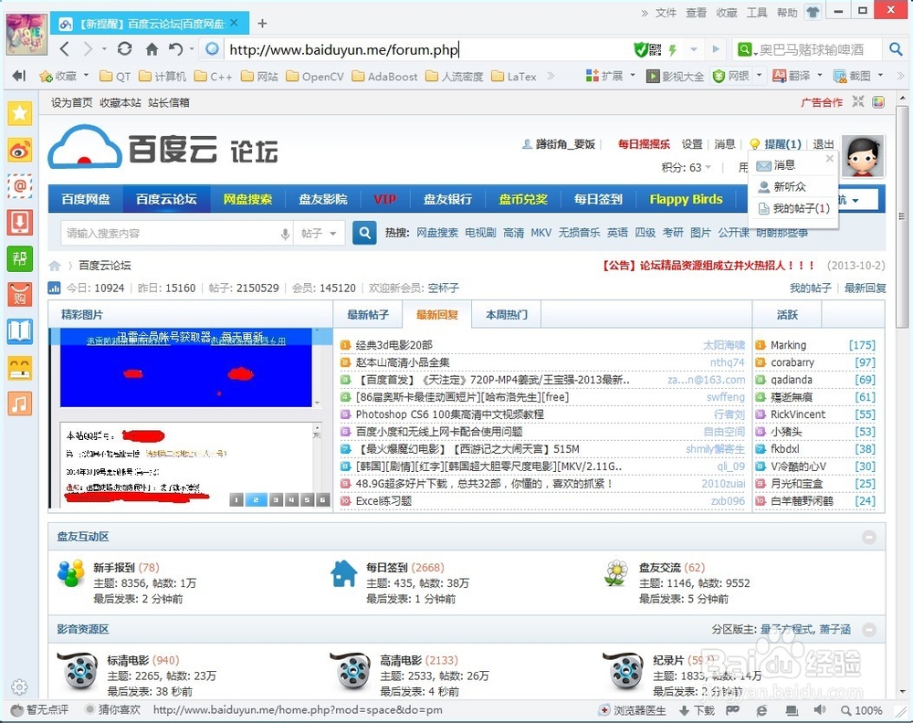Open sidebar settings gear icon
913x723 pixels.
tap(19, 686)
